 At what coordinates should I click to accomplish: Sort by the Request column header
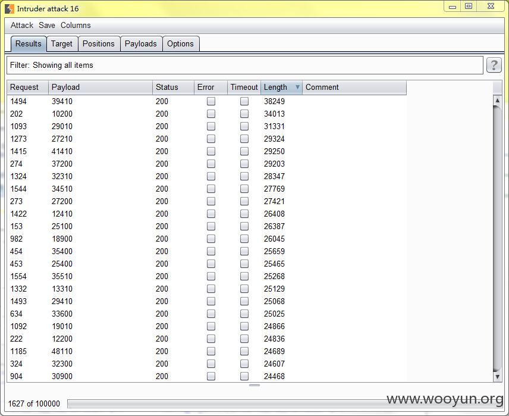pos(27,87)
